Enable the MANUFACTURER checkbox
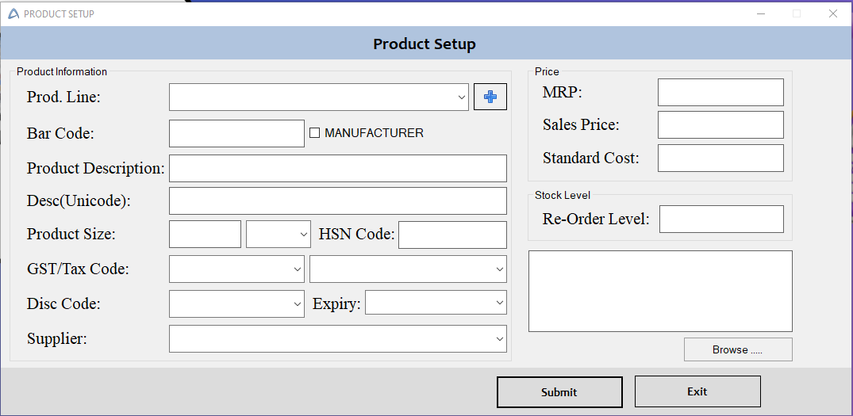This screenshot has height=416, width=853. [x=314, y=133]
